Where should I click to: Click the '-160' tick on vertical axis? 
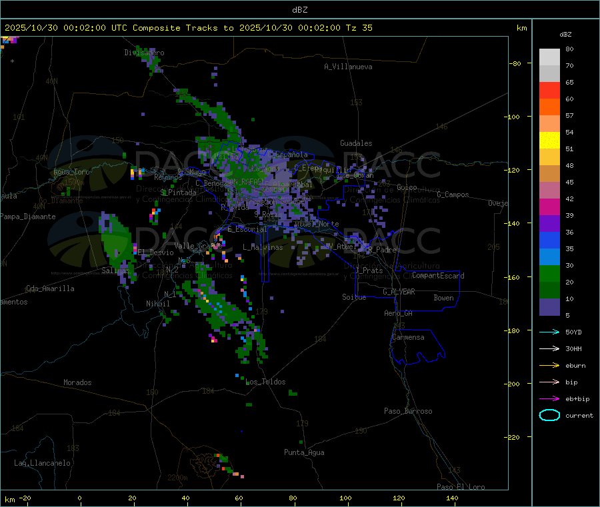(x=513, y=277)
